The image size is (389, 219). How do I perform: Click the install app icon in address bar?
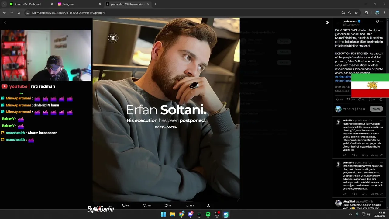(x=343, y=13)
